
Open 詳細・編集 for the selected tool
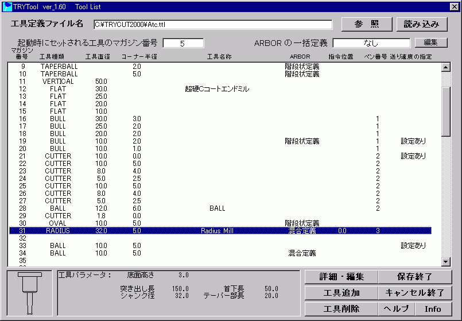341,277
